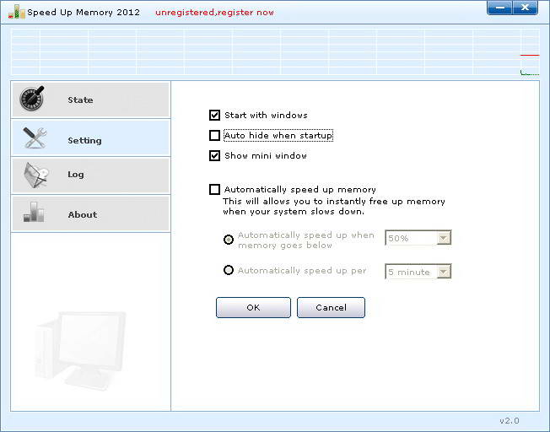Click the memory usage graph
Viewport: 550px width, 432px height.
pyautogui.click(x=275, y=52)
